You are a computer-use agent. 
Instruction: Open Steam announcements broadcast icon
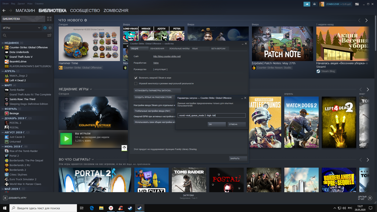pyautogui.click(x=307, y=4)
